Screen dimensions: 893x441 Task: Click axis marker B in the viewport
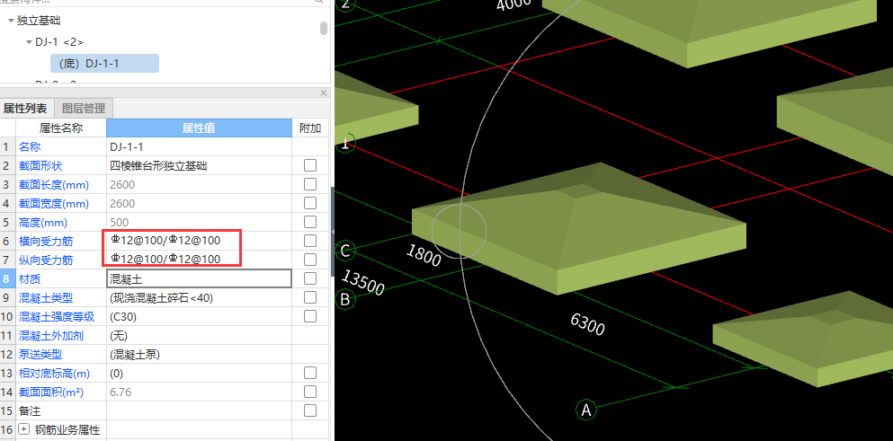[x=345, y=299]
